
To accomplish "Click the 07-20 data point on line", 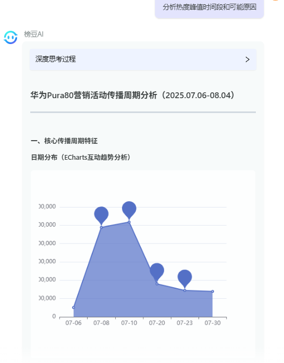I will [x=157, y=284].
